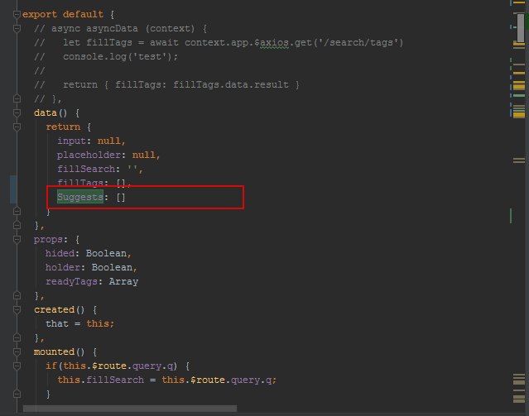Click 'fillTags.data.result' in the comment
This screenshot has width=529, height=416.
point(231,84)
